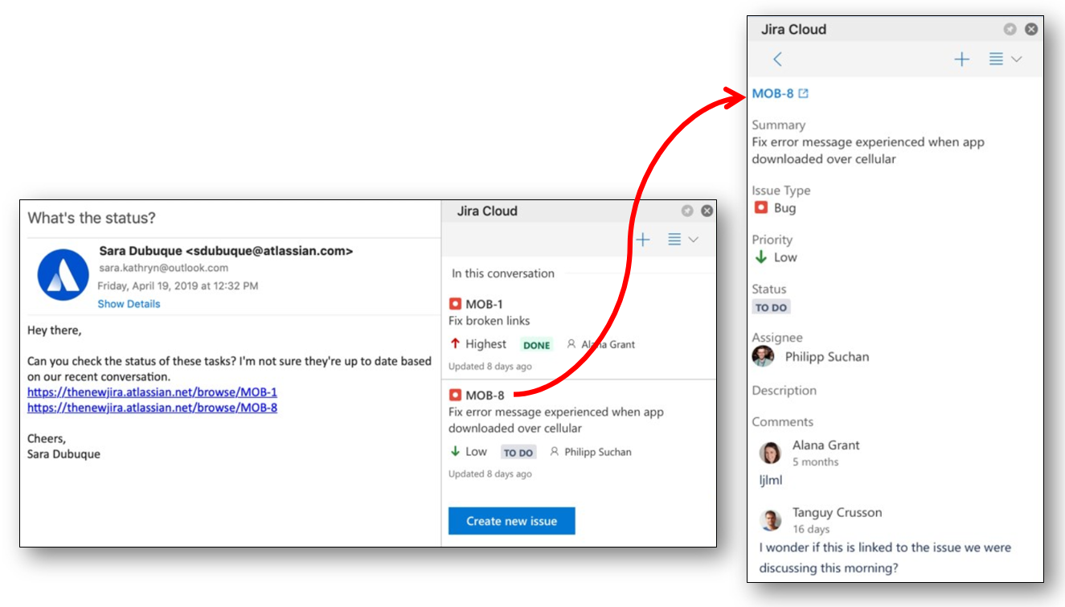The width and height of the screenshot is (1065, 607).
Task: Click the email date Friday, April 19, 2019
Action: pos(178,285)
